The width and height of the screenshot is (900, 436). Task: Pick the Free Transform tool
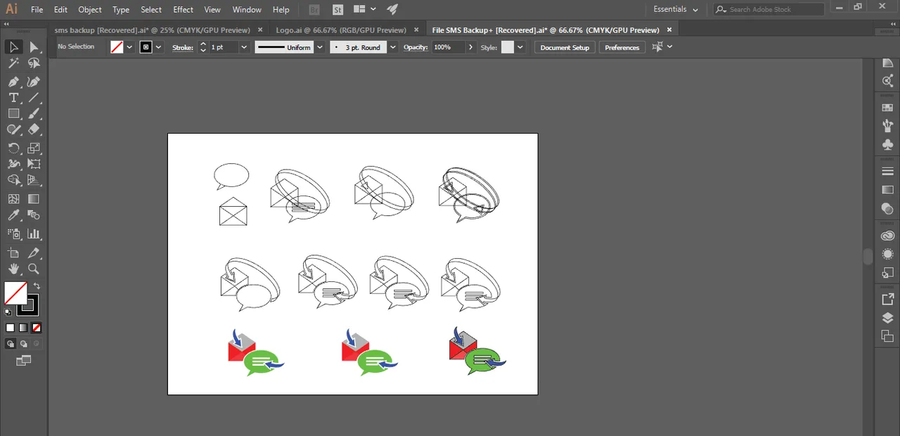pos(34,164)
